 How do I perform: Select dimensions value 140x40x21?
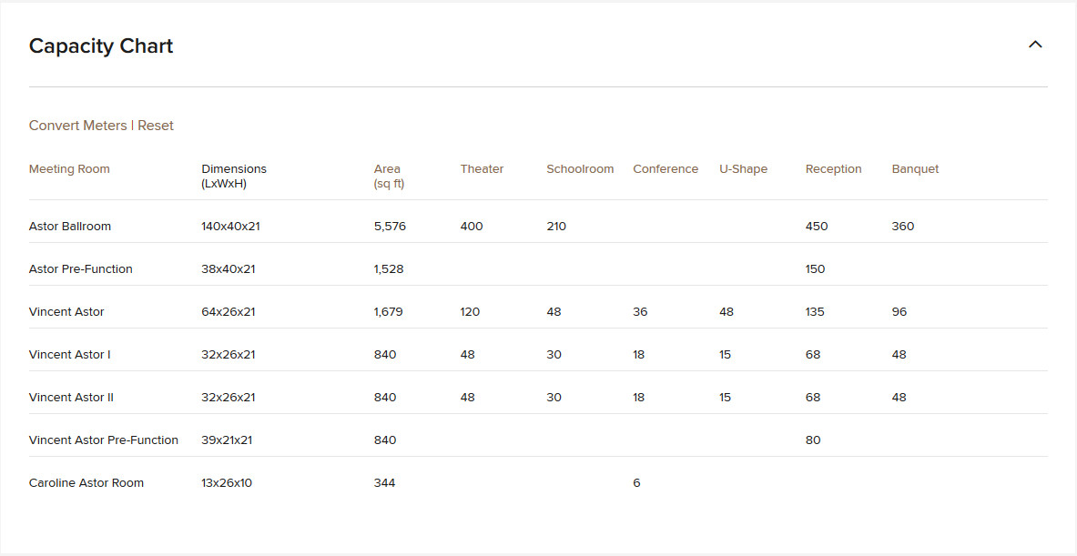pyautogui.click(x=231, y=227)
